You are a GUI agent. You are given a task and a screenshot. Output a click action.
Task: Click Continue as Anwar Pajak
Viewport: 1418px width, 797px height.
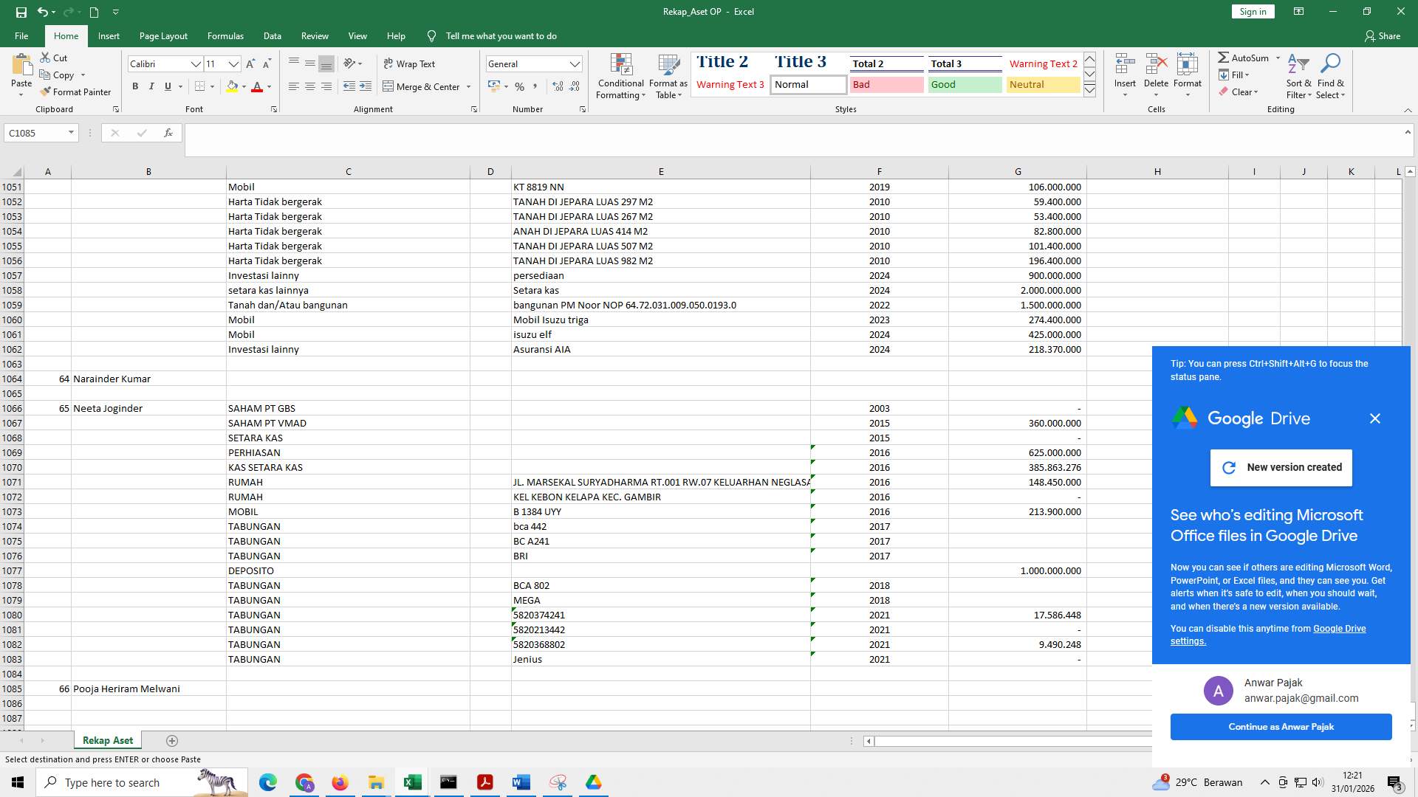(x=1281, y=726)
